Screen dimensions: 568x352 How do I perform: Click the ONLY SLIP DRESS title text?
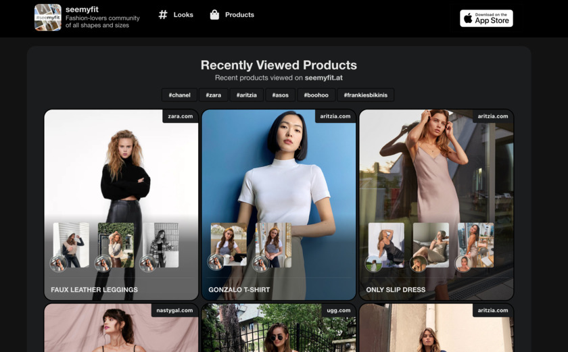click(396, 290)
